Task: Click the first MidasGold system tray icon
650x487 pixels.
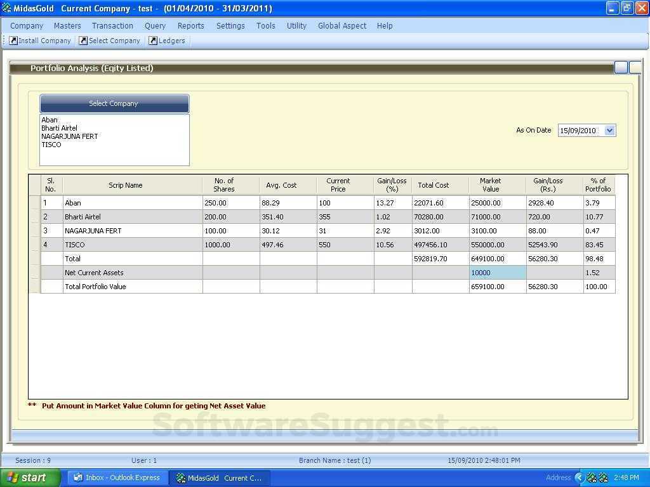Action: tap(593, 477)
